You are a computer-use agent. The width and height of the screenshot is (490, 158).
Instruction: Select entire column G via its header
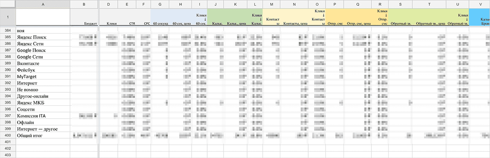pyautogui.click(x=160, y=4)
